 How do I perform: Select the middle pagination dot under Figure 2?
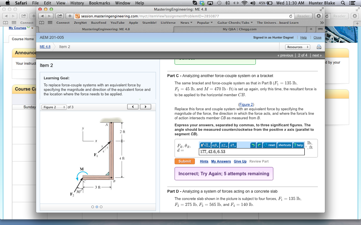[97, 207]
